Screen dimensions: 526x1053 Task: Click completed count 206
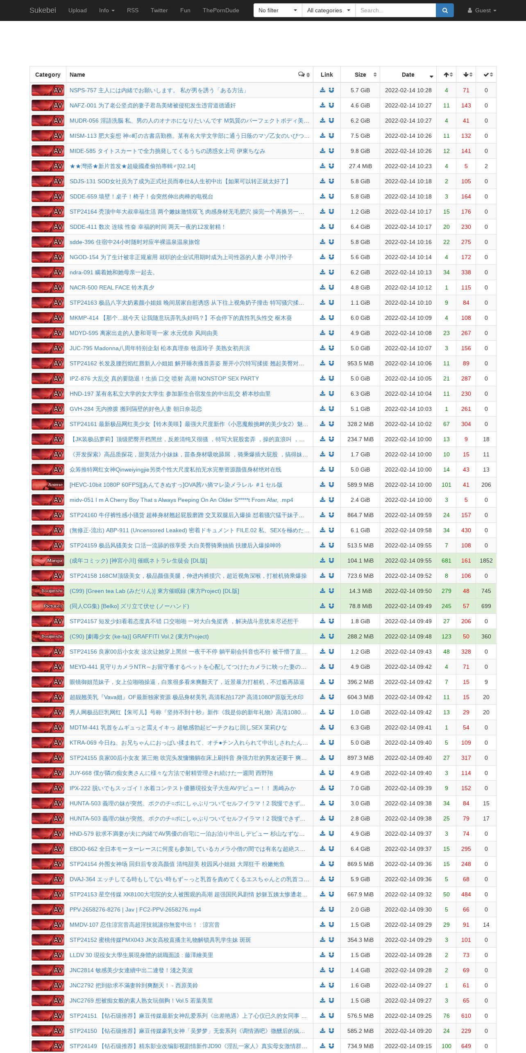(486, 485)
